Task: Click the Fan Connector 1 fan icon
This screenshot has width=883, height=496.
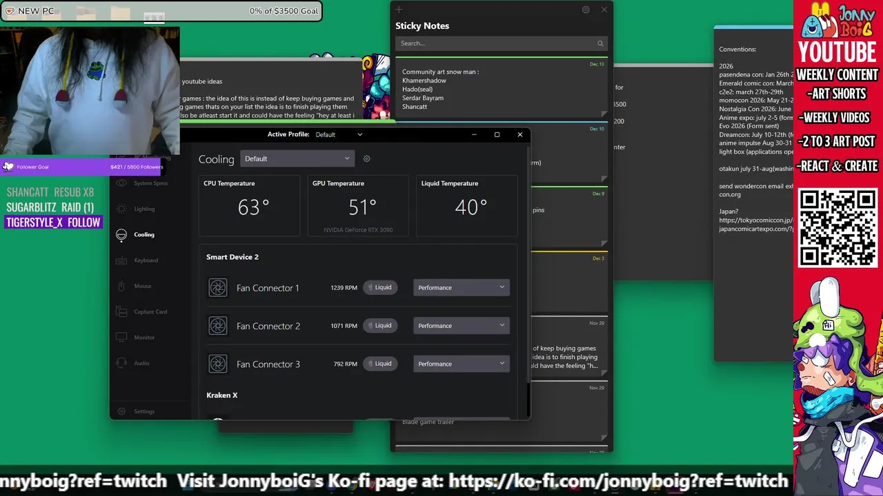Action: coord(218,288)
